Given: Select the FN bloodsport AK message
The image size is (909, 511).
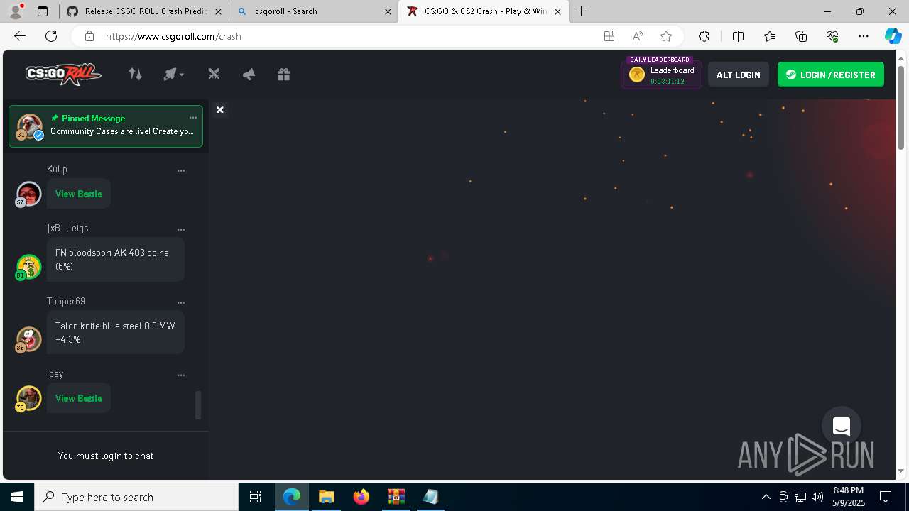Looking at the screenshot, I should [x=116, y=260].
